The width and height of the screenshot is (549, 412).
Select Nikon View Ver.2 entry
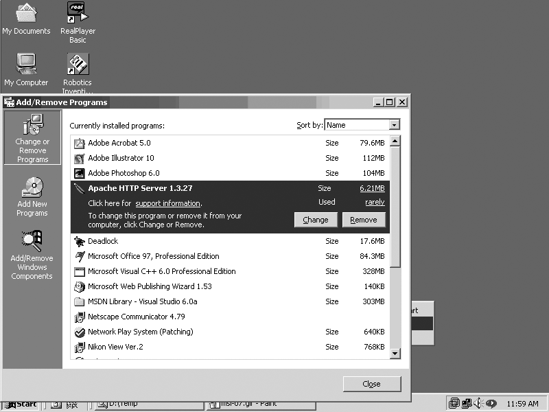pyautogui.click(x=230, y=347)
